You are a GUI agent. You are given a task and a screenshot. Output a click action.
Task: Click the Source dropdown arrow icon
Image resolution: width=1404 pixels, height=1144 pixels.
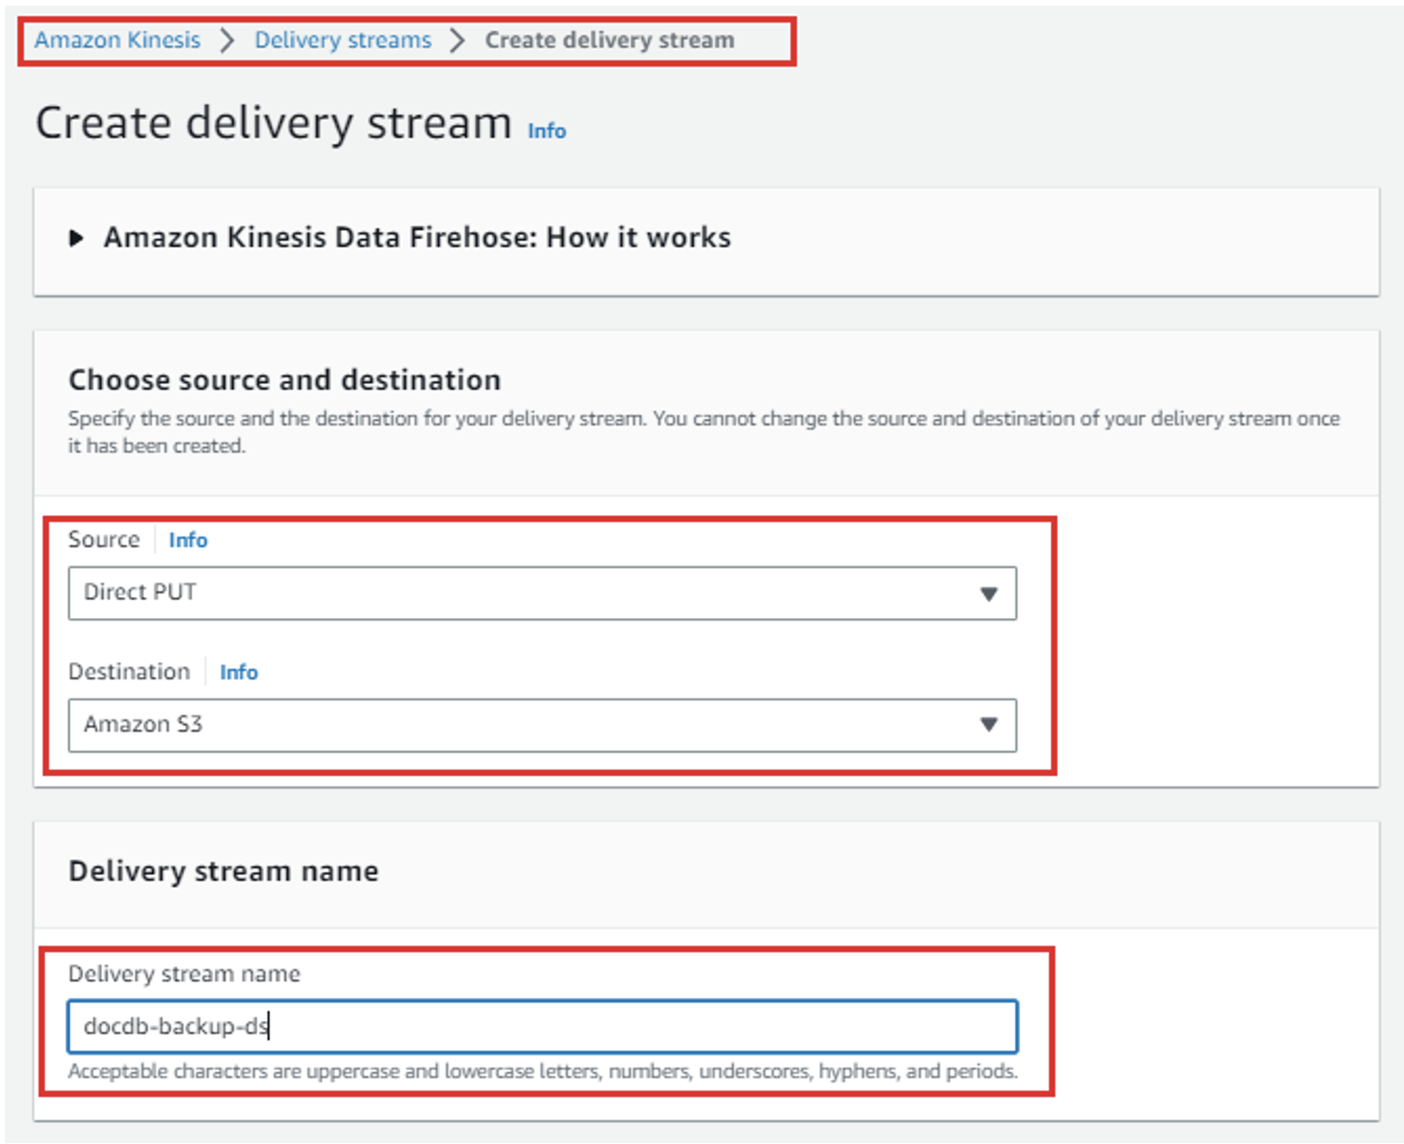989,593
